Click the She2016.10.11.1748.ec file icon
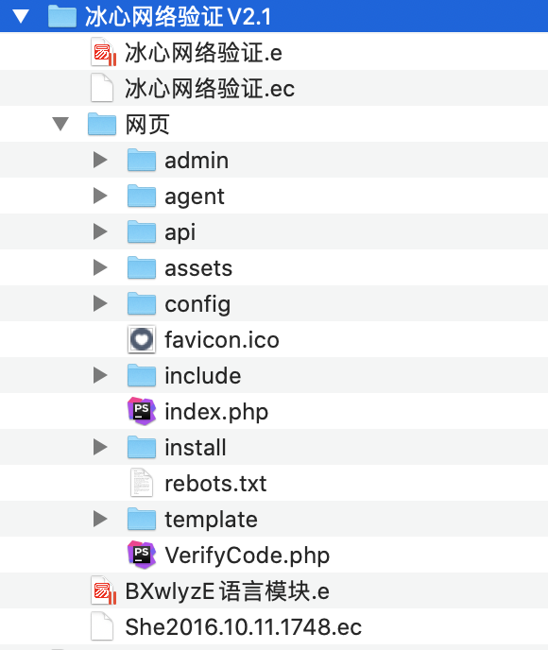Viewport: 548px width, 650px height. 102,626
